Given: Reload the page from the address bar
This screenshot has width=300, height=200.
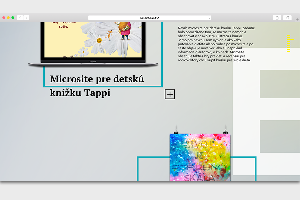Looking at the screenshot, I should 209,18.
